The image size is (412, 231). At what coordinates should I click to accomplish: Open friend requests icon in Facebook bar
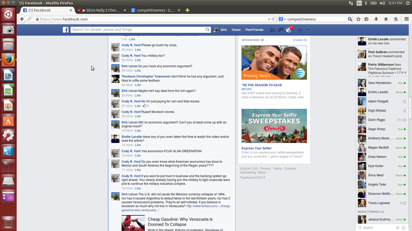pos(272,30)
